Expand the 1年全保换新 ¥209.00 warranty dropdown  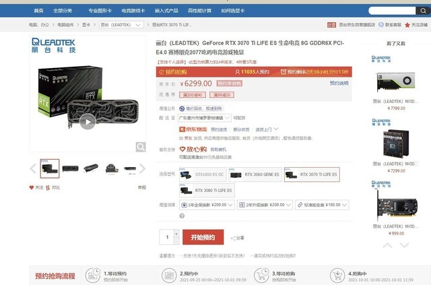pyautogui.click(x=207, y=205)
